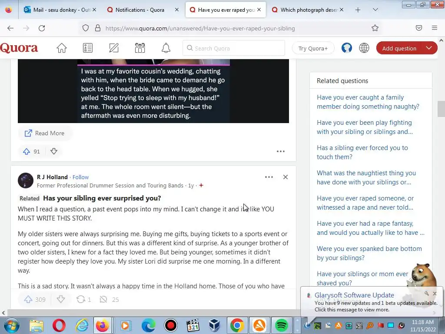Go back to the previous page
Image resolution: width=445 pixels, height=334 pixels.
click(x=10, y=28)
